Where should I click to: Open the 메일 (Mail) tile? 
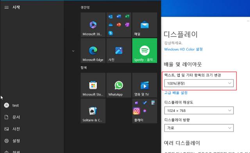coord(145,25)
